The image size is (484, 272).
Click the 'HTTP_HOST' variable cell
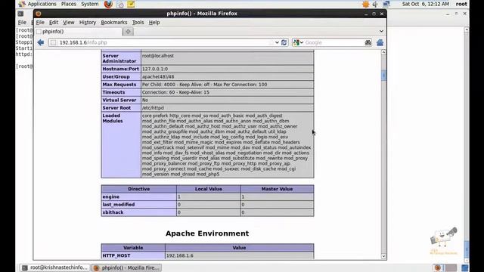click(133, 255)
